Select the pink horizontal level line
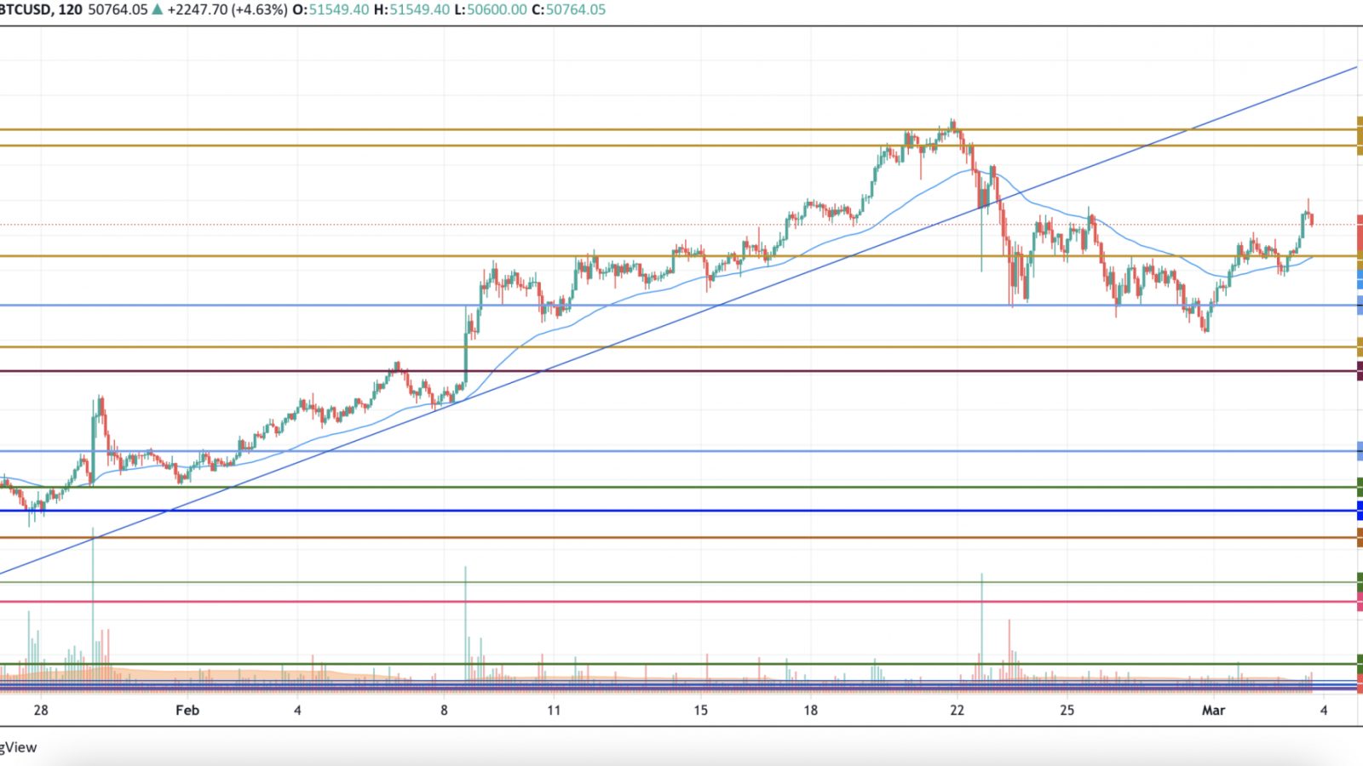The width and height of the screenshot is (1363, 766). 679,602
